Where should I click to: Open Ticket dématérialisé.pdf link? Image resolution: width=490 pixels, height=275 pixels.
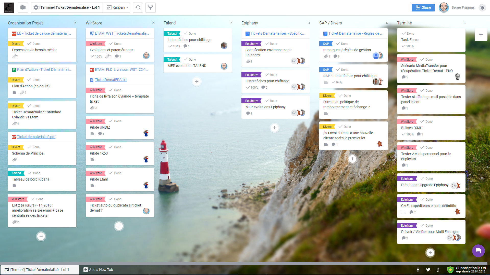click(36, 137)
